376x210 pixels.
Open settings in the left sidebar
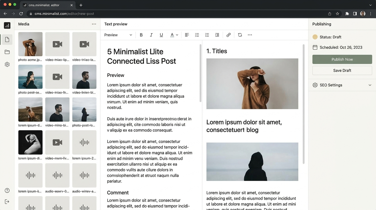pyautogui.click(x=7, y=64)
